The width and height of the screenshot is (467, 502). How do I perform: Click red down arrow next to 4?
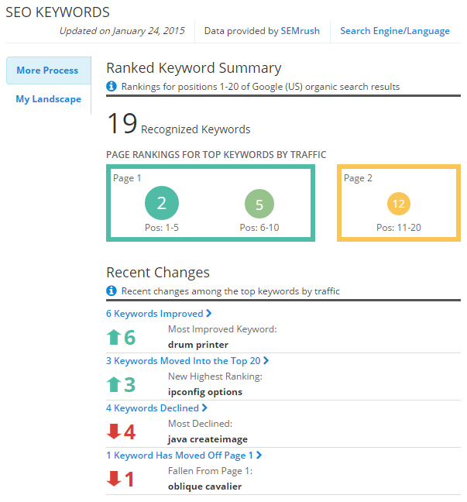click(x=114, y=432)
